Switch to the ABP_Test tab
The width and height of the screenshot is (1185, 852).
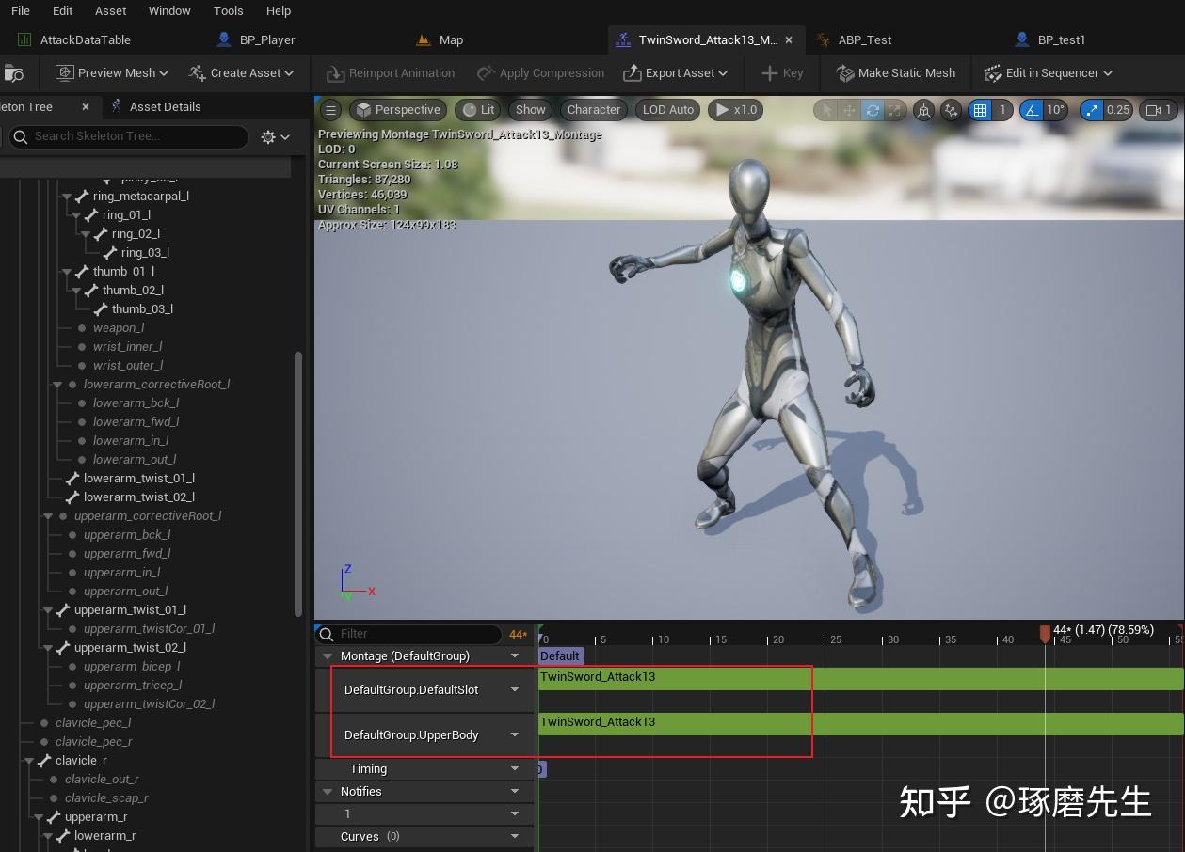point(863,39)
